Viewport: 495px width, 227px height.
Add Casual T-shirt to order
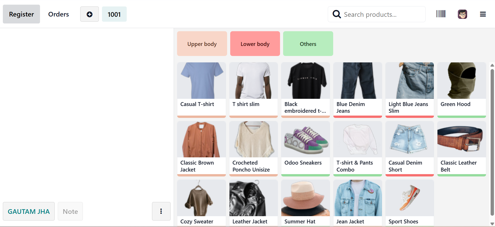[x=202, y=90]
